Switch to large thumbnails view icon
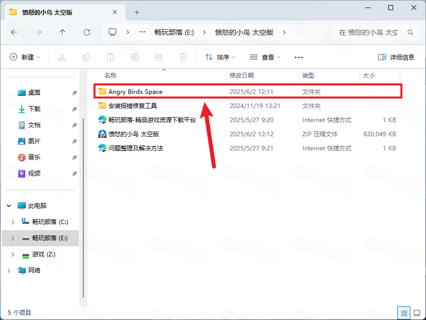The image size is (426, 320). point(417,313)
